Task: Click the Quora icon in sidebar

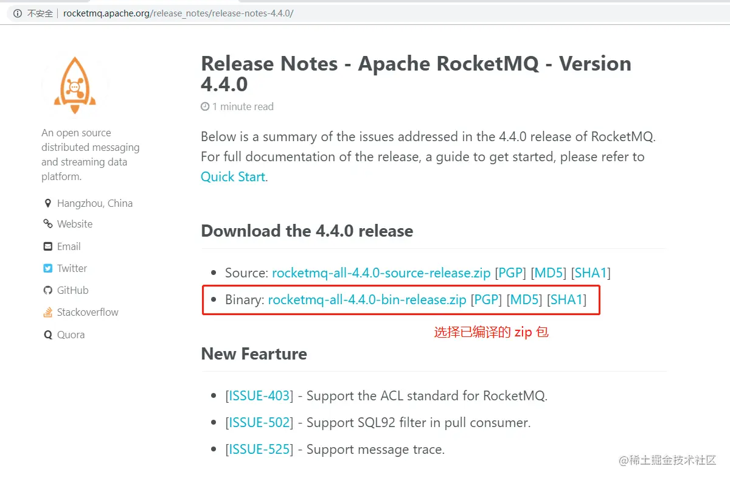Action: [48, 334]
